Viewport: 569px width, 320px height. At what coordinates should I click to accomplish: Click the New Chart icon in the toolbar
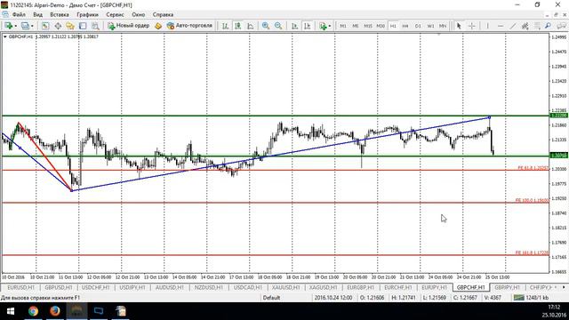pyautogui.click(x=8, y=26)
